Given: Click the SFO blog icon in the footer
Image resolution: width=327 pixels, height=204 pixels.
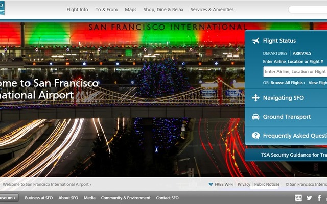Looking at the screenshot, I should pyautogui.click(x=298, y=198).
